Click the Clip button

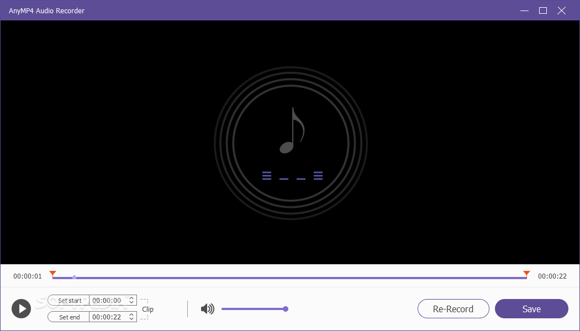tap(147, 309)
